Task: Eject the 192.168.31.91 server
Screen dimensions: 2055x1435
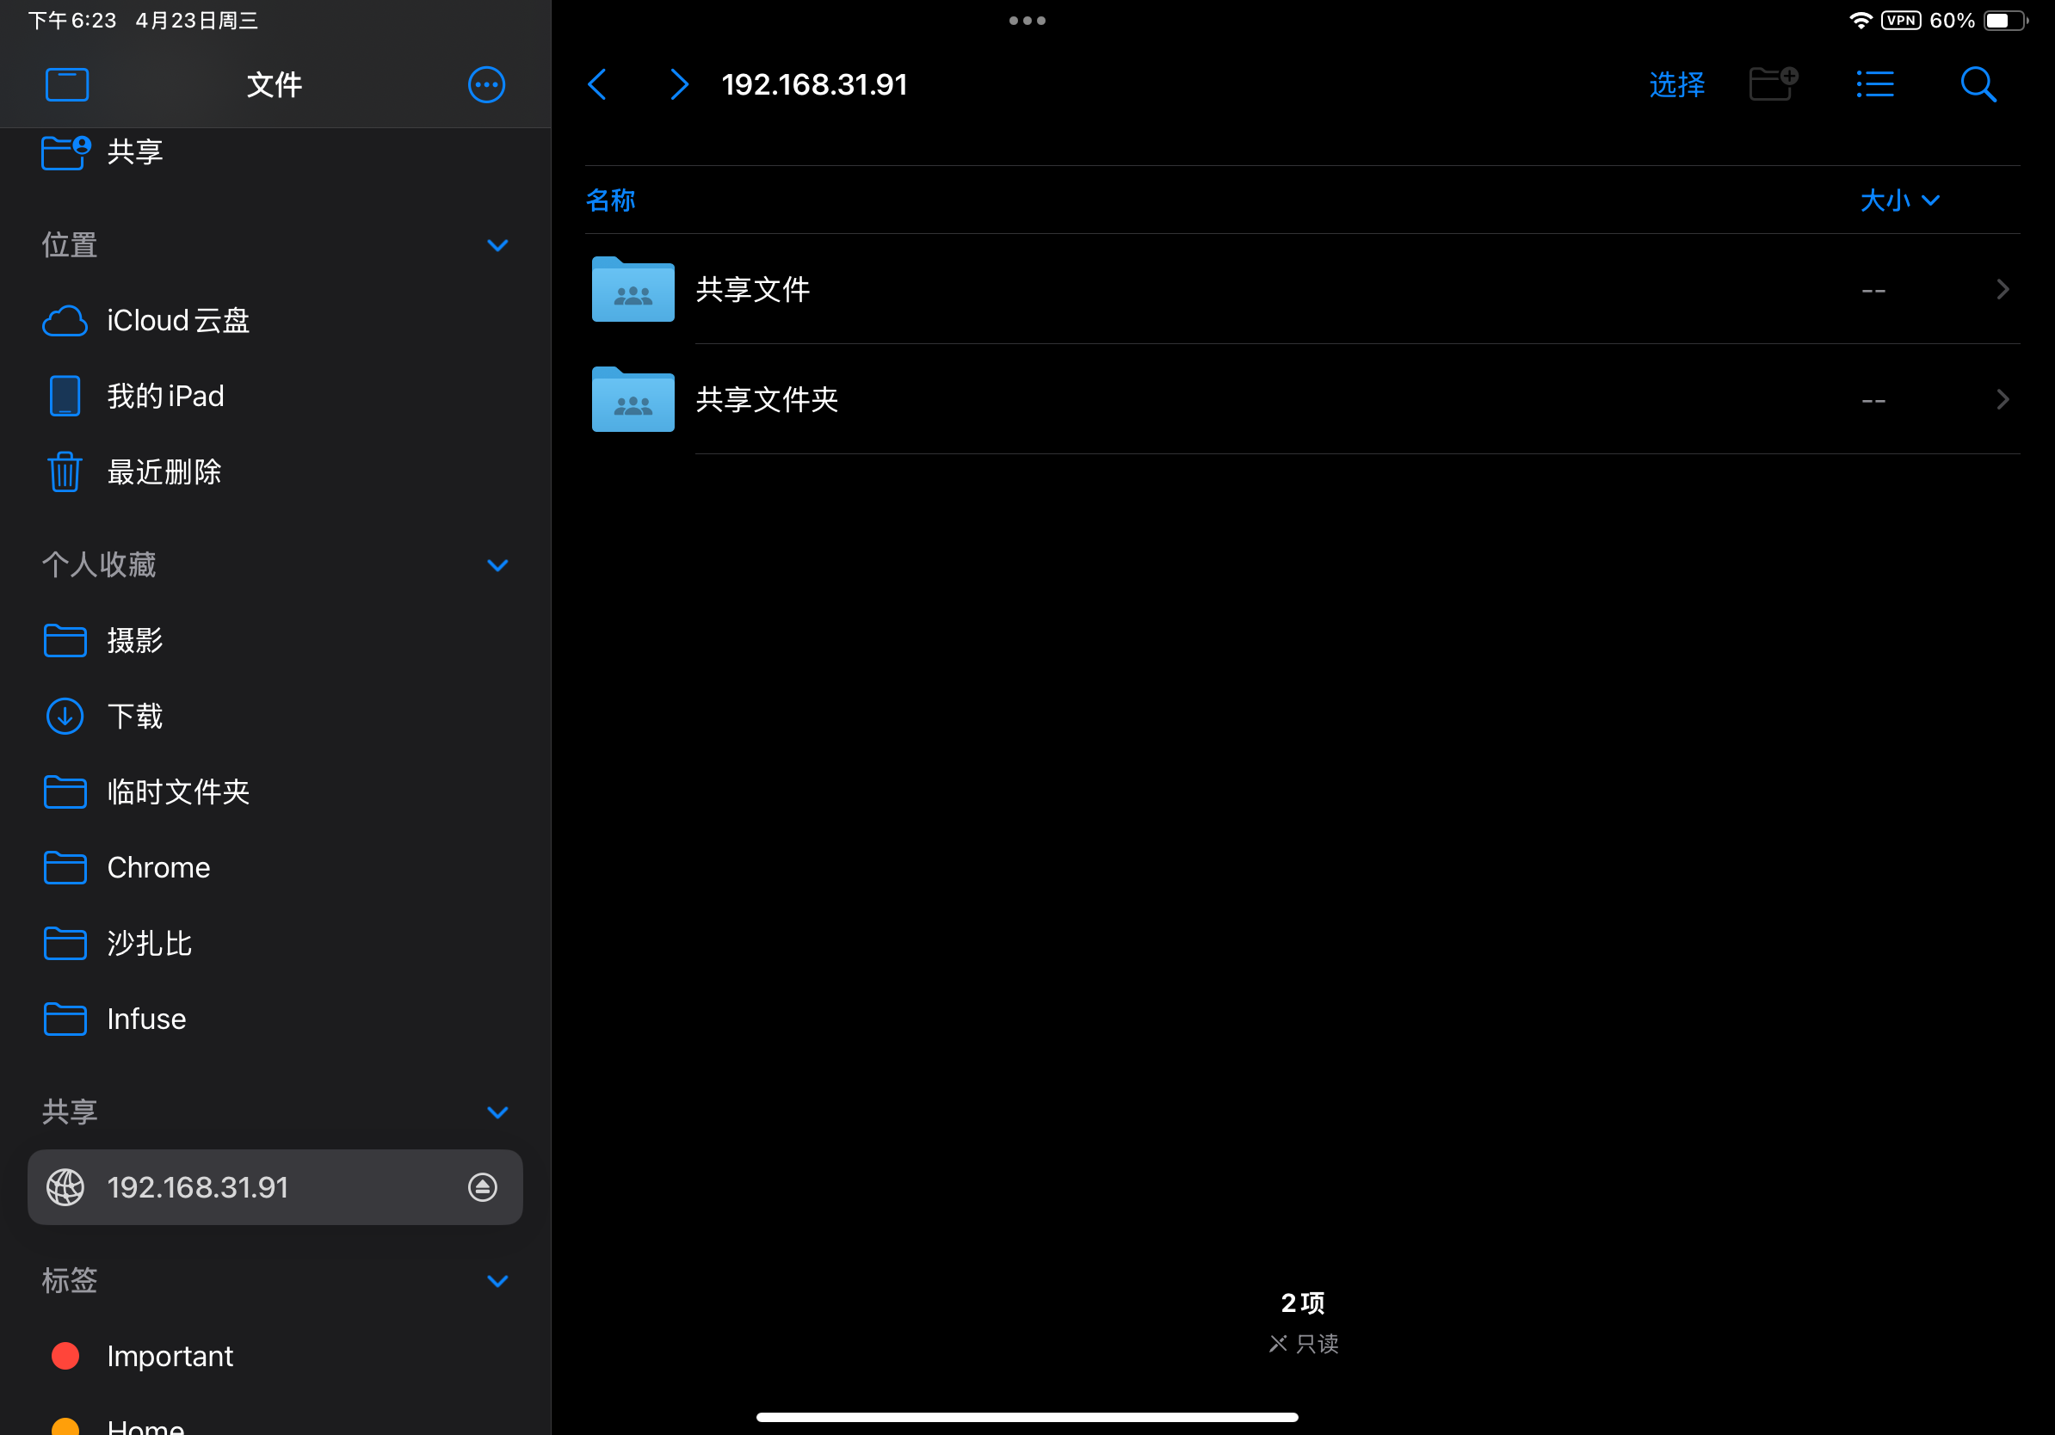Action: click(483, 1187)
